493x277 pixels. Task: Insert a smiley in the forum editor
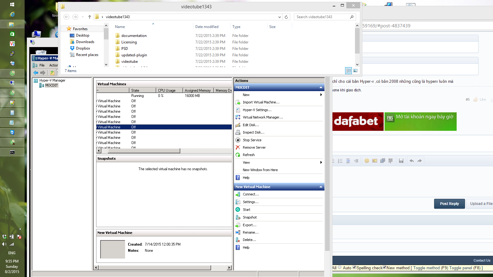tap(367, 161)
